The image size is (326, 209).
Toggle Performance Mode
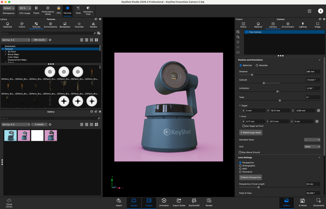tap(48, 11)
